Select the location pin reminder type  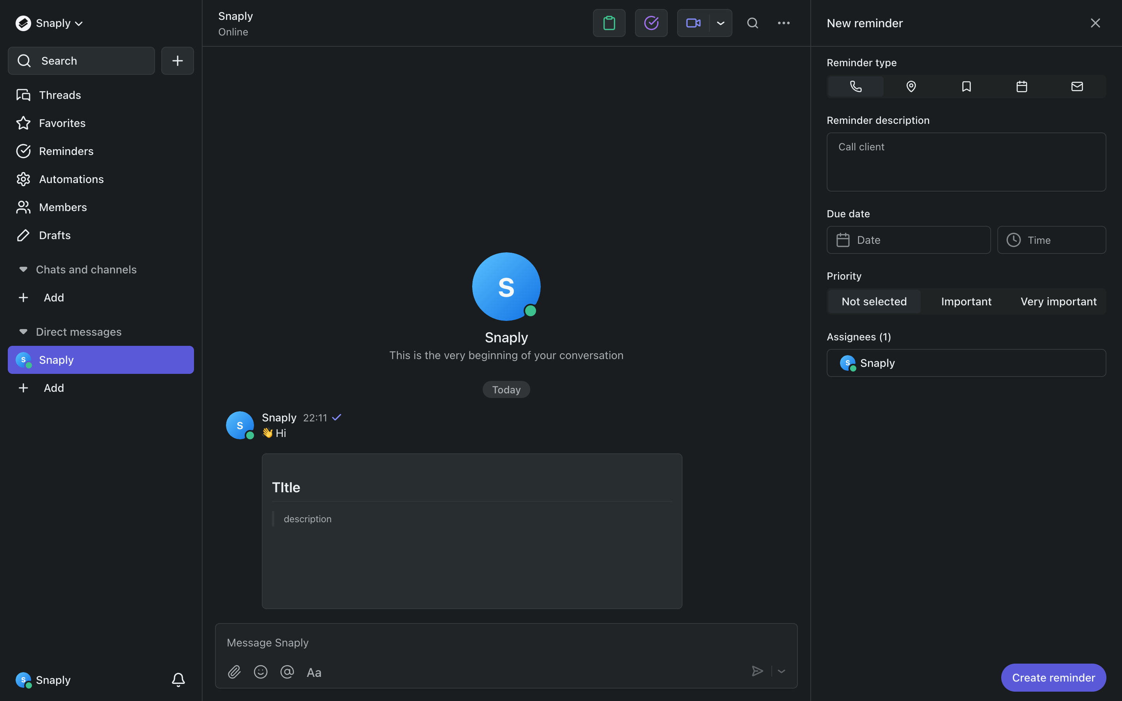(x=910, y=86)
